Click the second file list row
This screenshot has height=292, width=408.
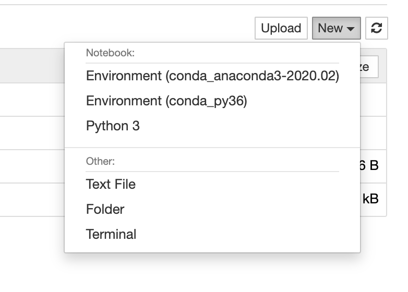31,133
